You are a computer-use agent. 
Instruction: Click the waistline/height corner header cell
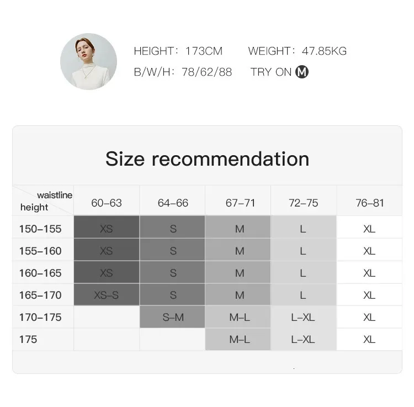pyautogui.click(x=43, y=200)
